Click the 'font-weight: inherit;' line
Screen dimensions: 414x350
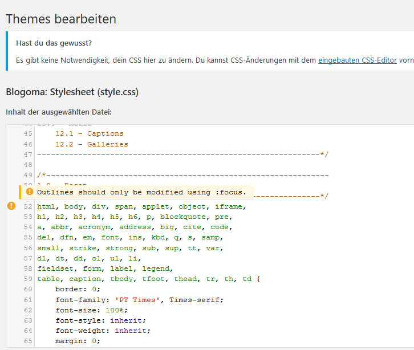(103, 331)
